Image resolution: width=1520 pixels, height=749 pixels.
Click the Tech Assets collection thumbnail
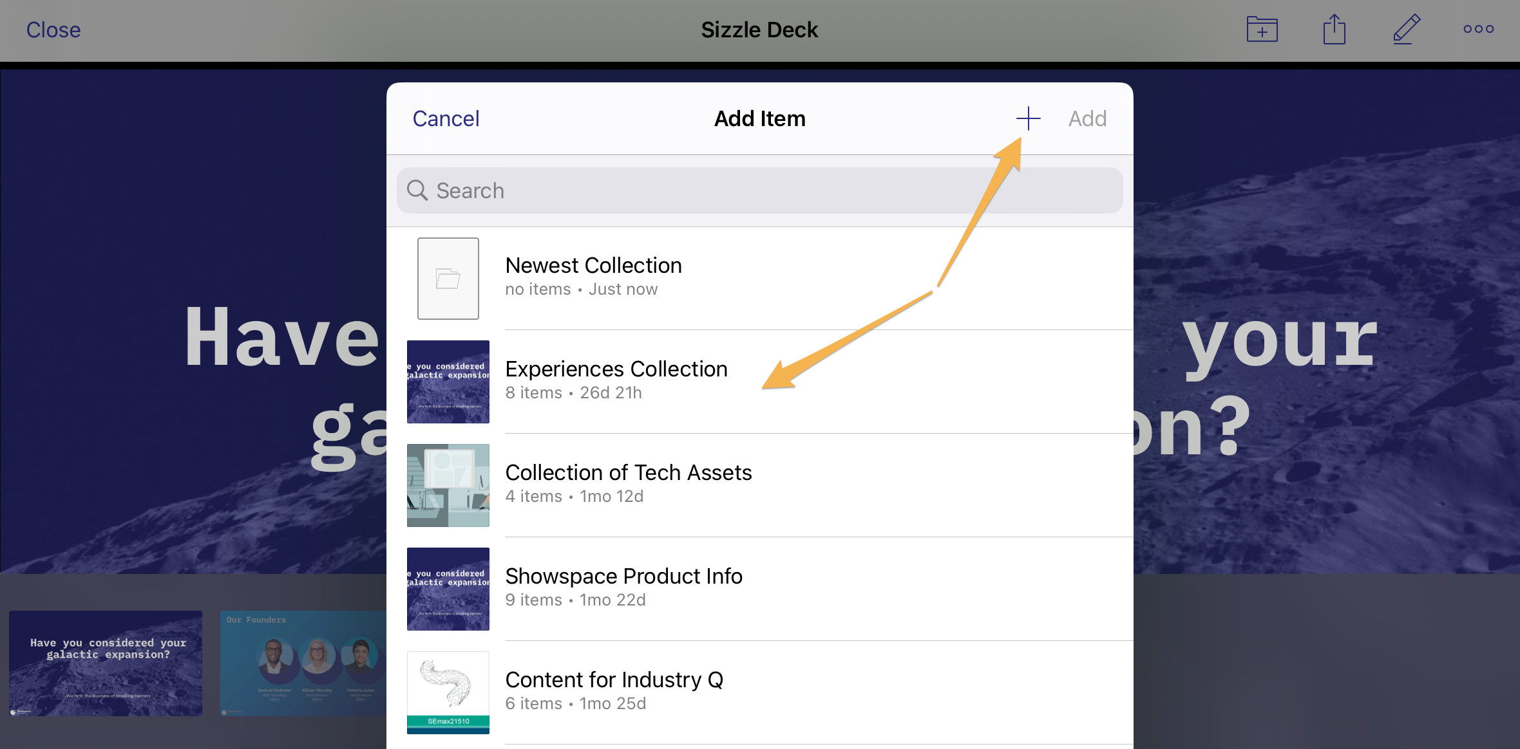448,485
